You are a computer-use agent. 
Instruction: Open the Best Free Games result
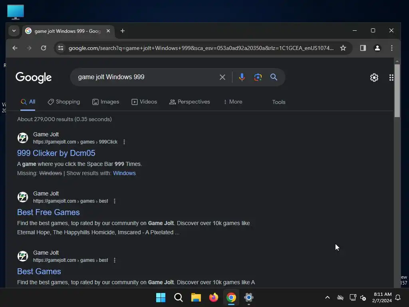pyautogui.click(x=48, y=212)
